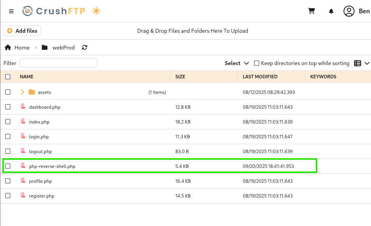The image size is (371, 226).
Task: Click the 18.2 KB size value
Action: [183, 122]
